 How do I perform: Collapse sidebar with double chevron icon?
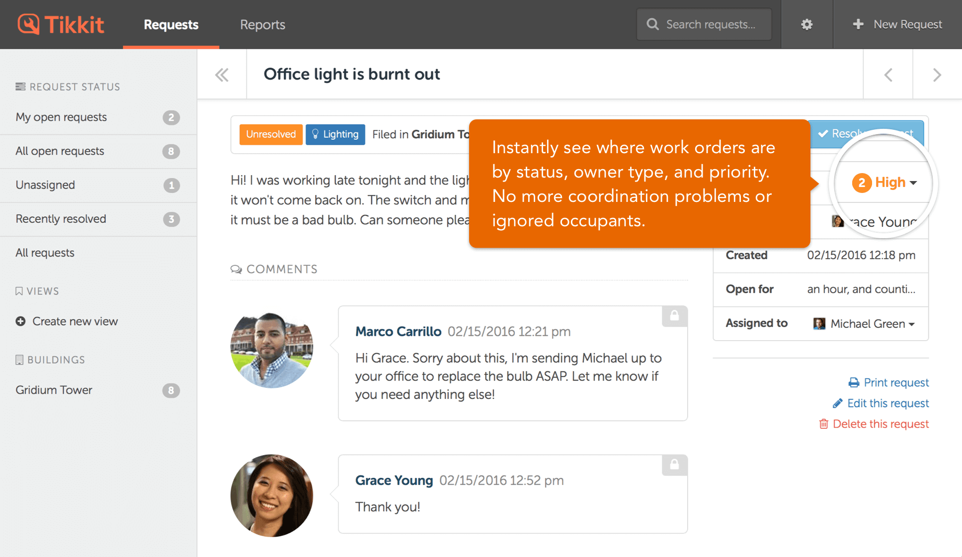tap(222, 75)
